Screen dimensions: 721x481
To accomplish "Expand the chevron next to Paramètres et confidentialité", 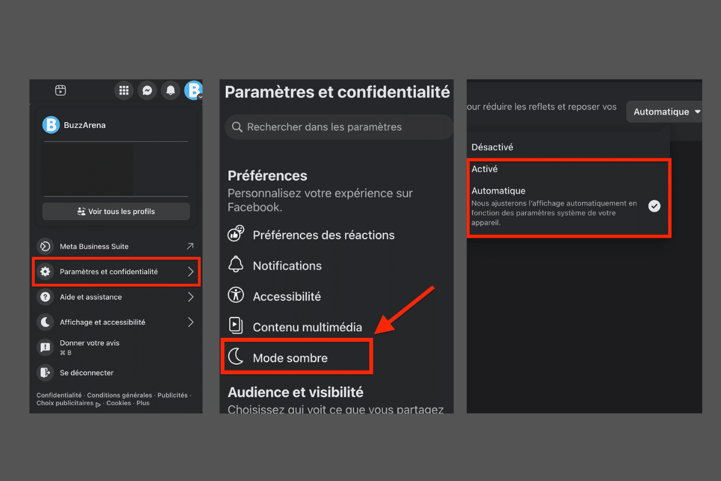I will pos(190,272).
